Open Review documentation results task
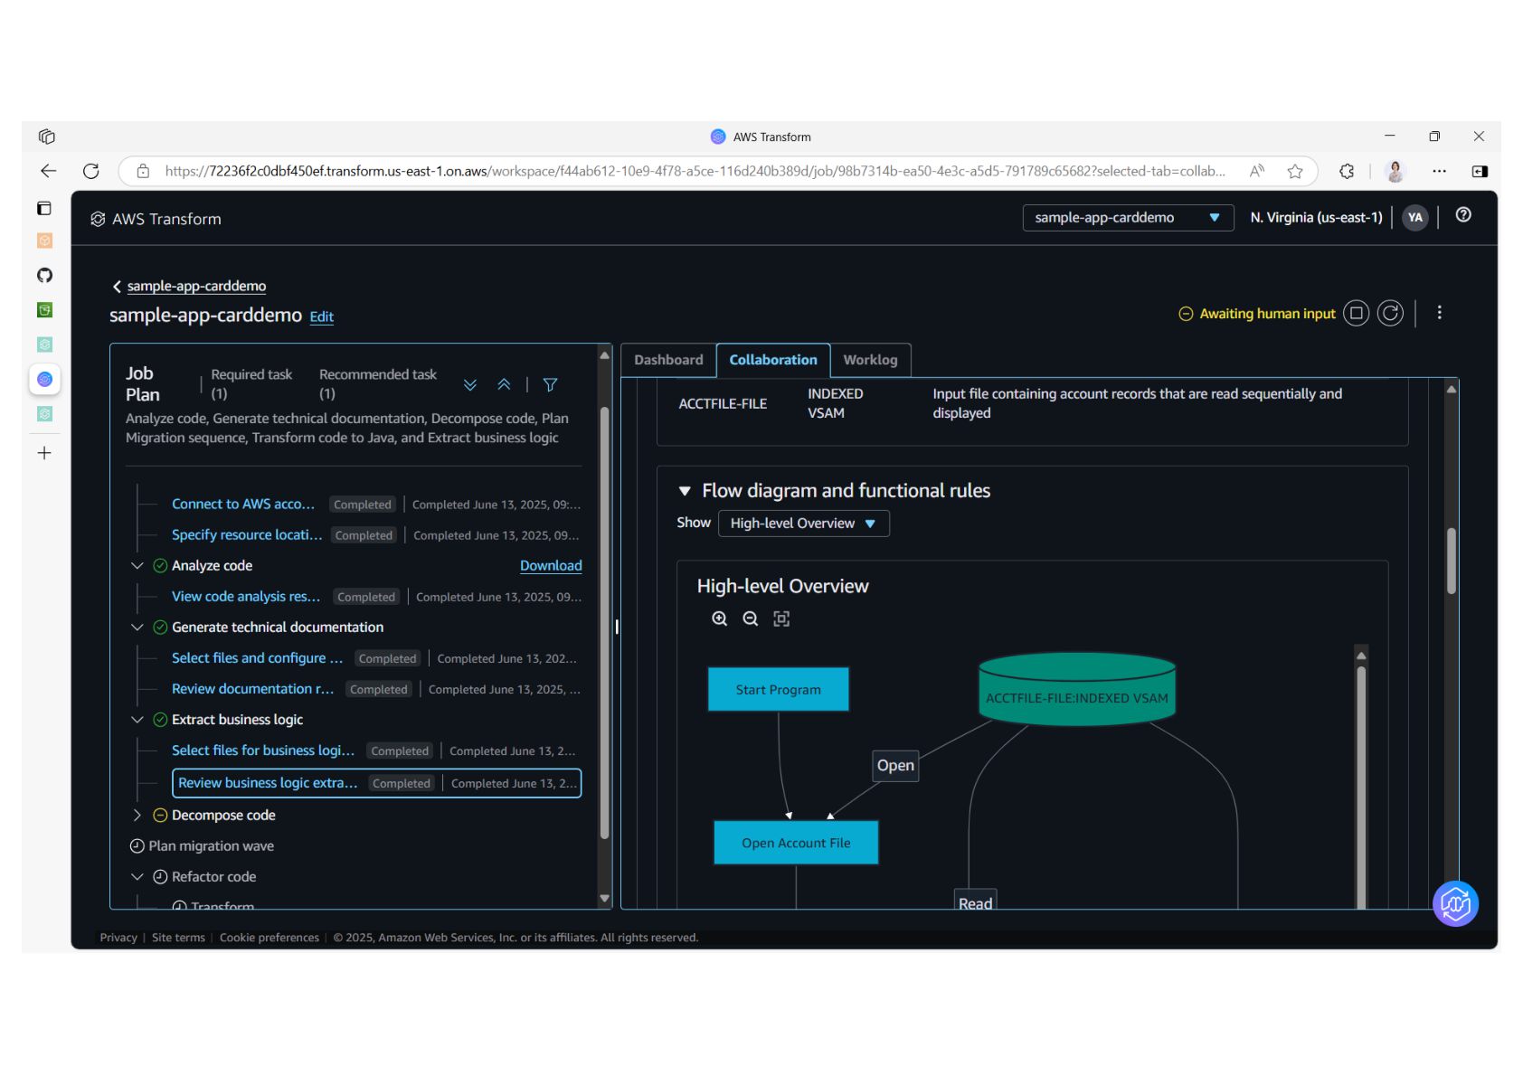This screenshot has width=1523, height=1076. pos(252,689)
